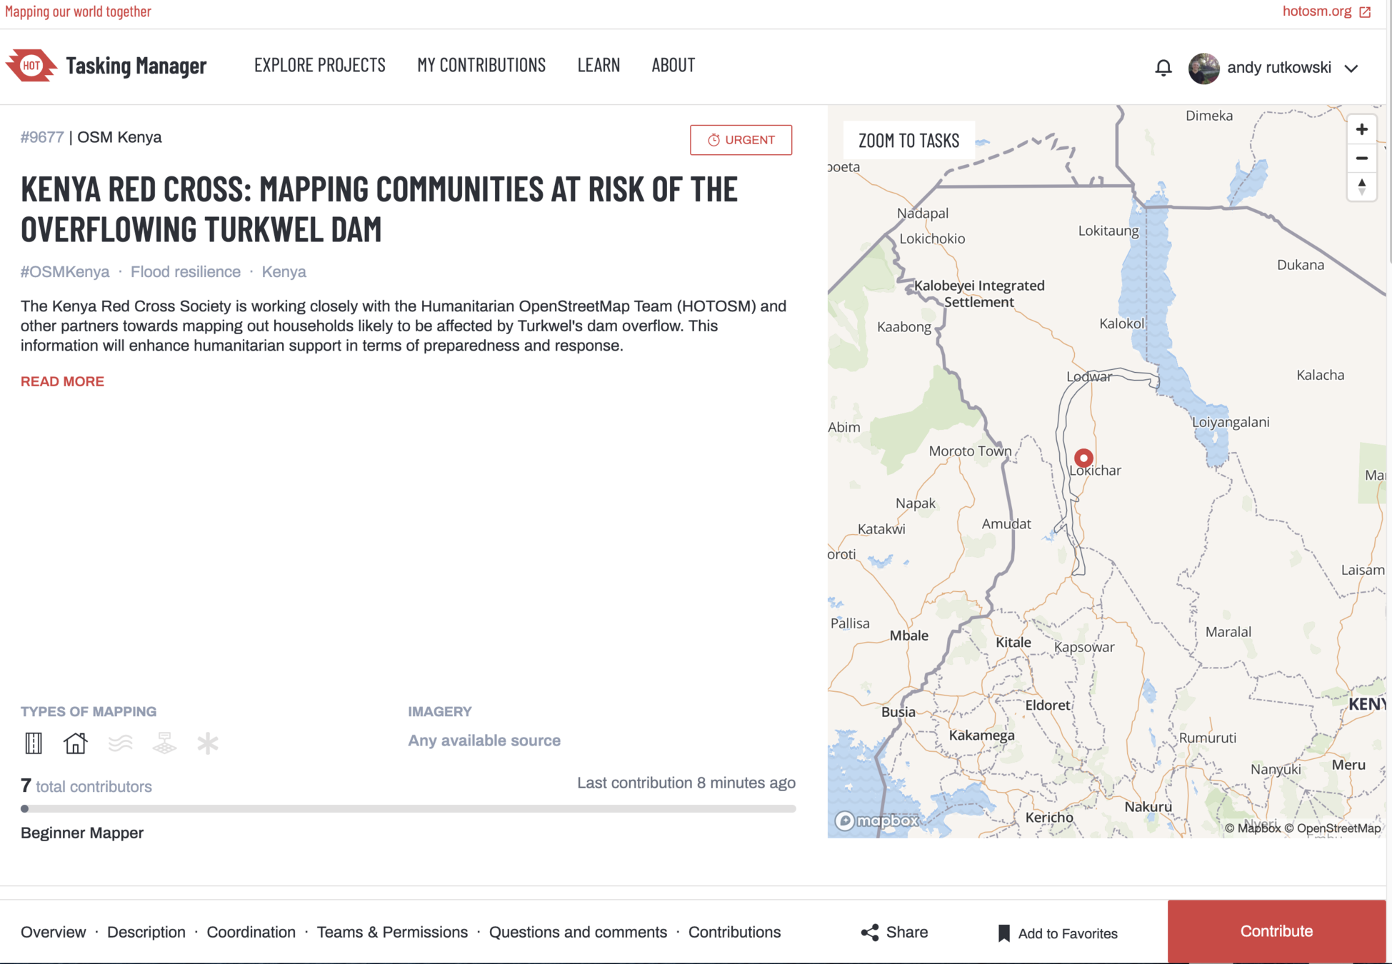
Task: Click the project progress bar
Action: click(408, 809)
